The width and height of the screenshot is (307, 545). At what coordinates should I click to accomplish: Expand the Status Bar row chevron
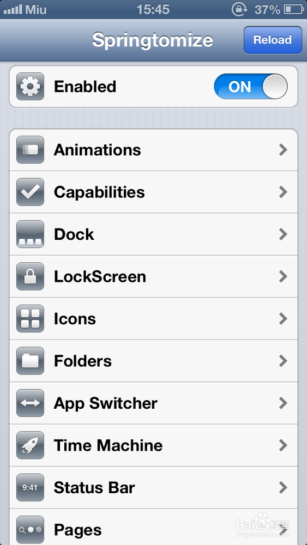click(x=284, y=488)
